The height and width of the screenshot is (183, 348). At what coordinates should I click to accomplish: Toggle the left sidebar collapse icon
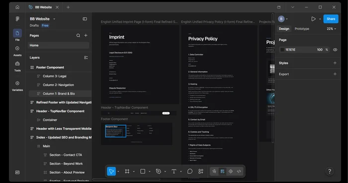point(85,19)
